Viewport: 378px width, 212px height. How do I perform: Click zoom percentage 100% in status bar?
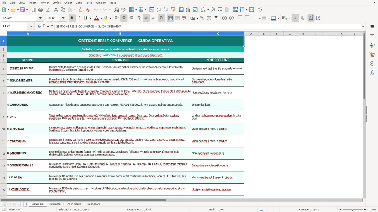373,209
